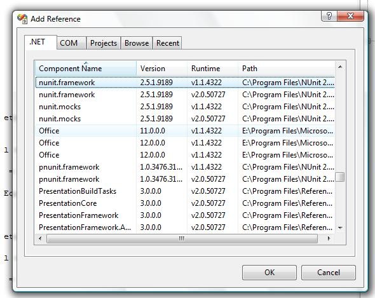Click the vertical scrollbar thumb
375x298 pixels.
tap(340, 177)
